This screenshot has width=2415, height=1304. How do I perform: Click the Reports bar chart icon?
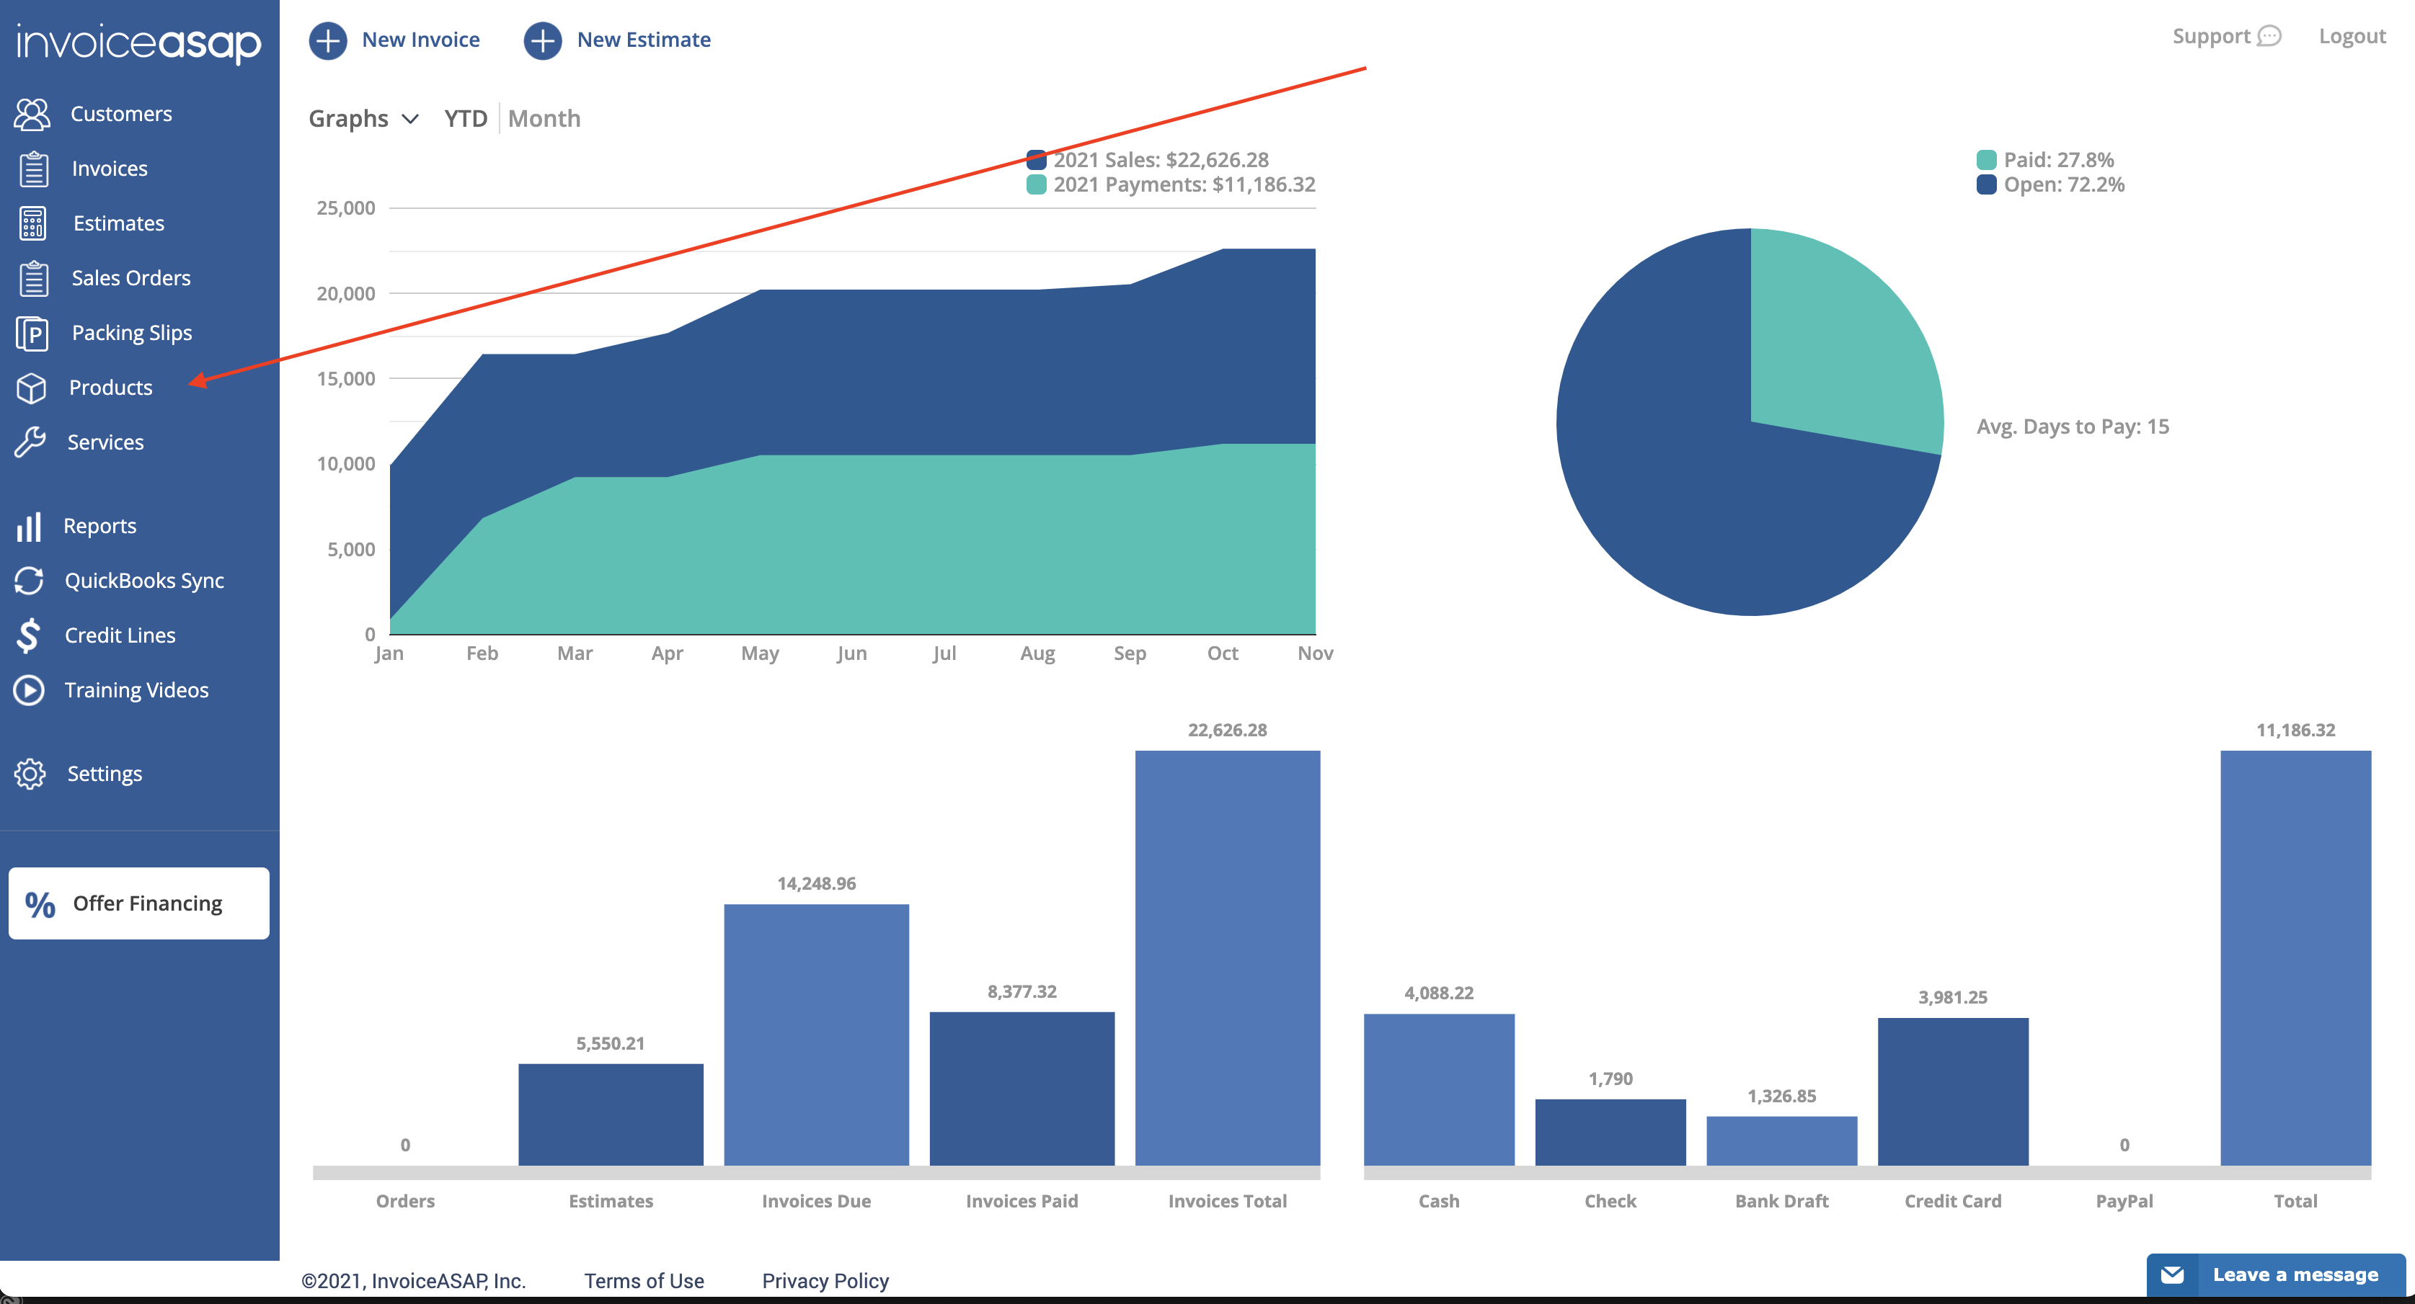(x=29, y=527)
